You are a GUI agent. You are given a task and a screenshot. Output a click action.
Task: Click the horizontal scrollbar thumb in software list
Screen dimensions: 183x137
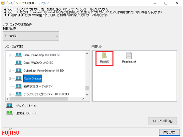[39, 99]
